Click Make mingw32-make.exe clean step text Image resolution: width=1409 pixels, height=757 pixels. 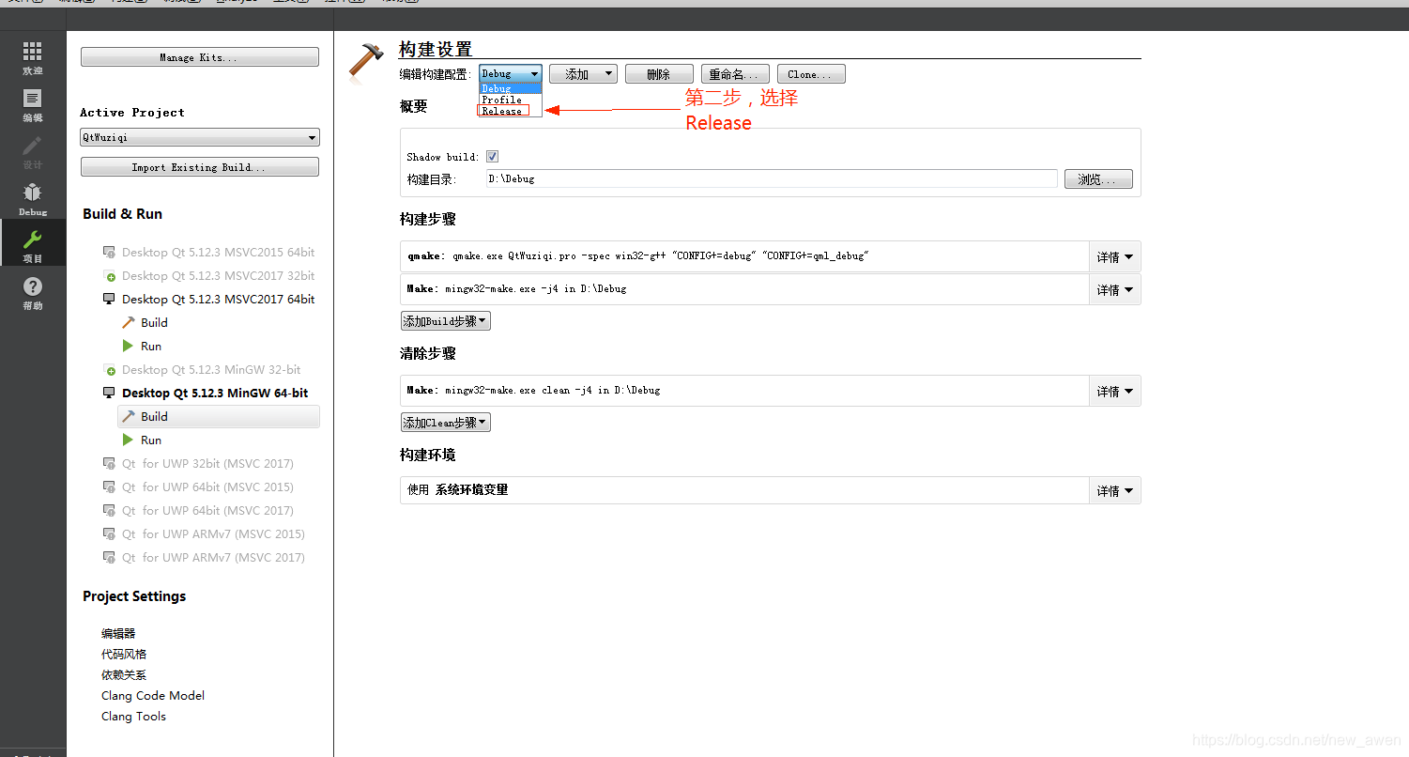(x=533, y=390)
